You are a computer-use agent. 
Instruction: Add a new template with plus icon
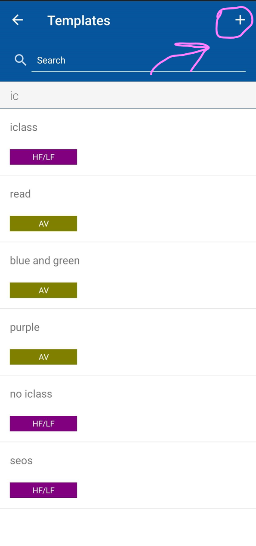click(x=240, y=20)
